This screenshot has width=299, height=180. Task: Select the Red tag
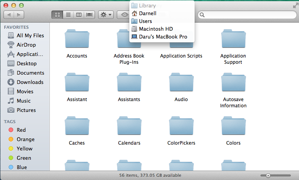17,130
